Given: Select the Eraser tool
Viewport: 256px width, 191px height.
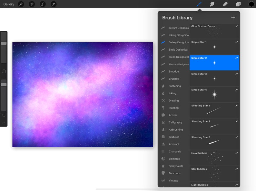Looking at the screenshot, I should pyautogui.click(x=225, y=4).
